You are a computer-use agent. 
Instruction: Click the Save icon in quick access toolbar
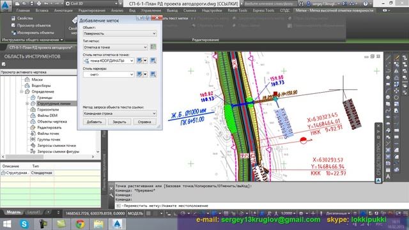[x=31, y=4]
